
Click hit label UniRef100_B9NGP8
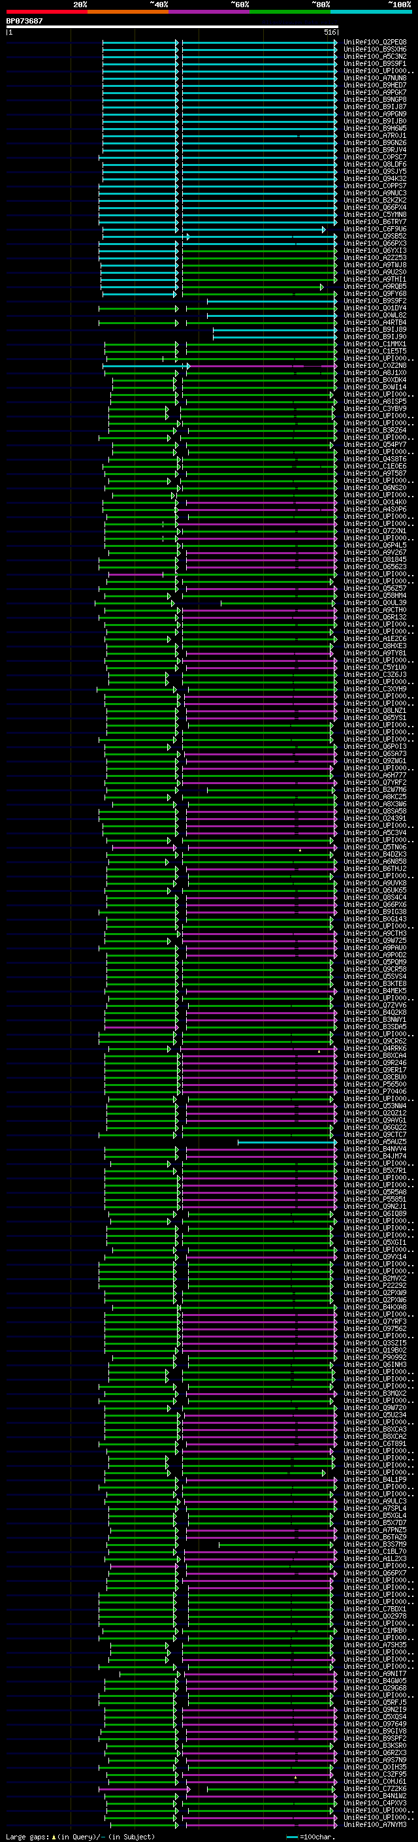375,99
